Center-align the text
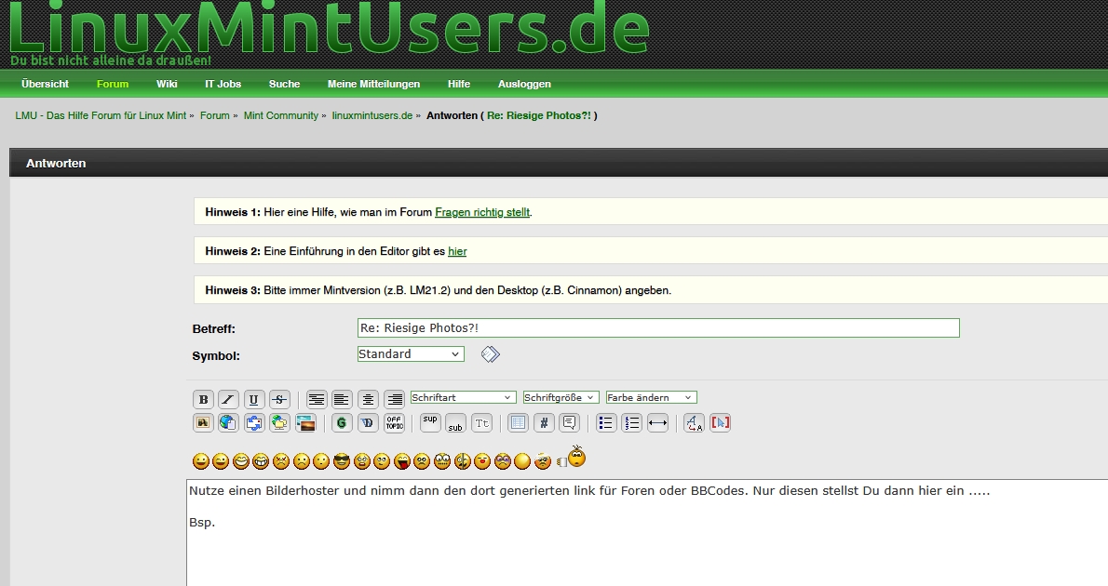This screenshot has width=1108, height=586. pyautogui.click(x=368, y=399)
